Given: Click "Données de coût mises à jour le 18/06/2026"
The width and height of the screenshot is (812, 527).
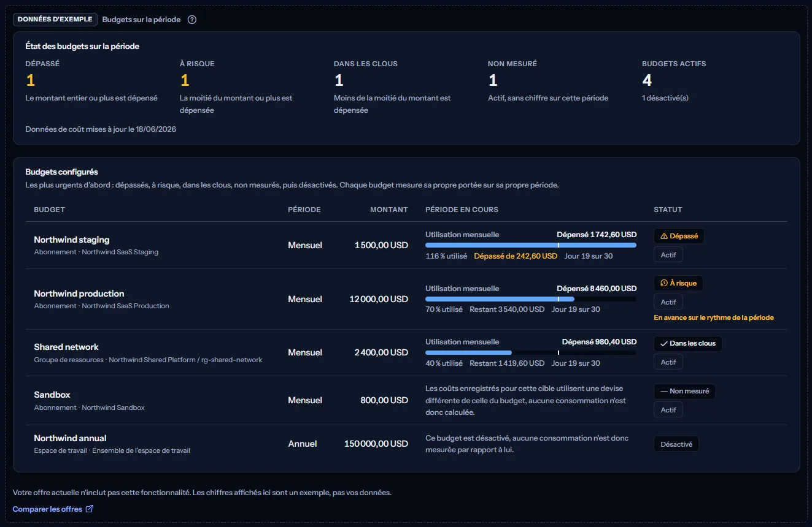Looking at the screenshot, I should click(101, 129).
